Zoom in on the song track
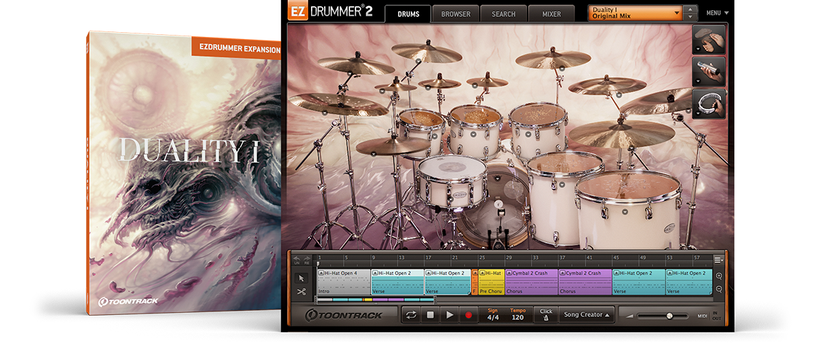The width and height of the screenshot is (822, 354). click(x=719, y=276)
